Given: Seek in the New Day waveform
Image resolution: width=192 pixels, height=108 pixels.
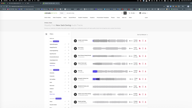Looking at the screenshot, I should tap(110, 71).
